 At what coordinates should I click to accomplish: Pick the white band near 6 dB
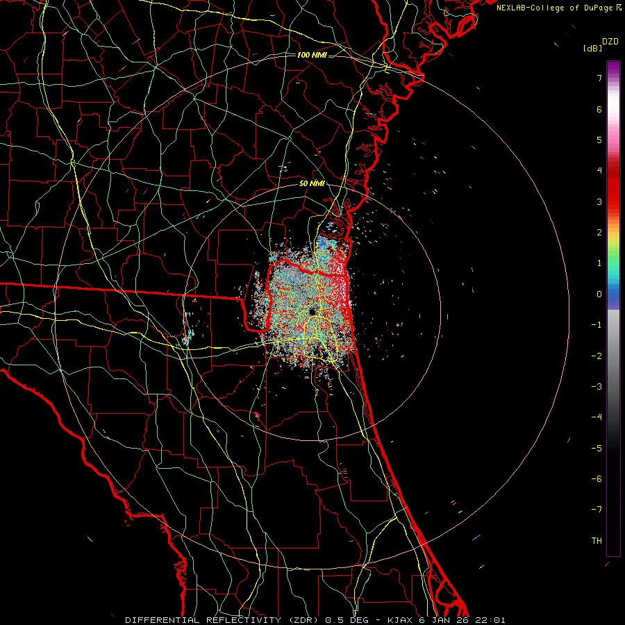tap(613, 109)
